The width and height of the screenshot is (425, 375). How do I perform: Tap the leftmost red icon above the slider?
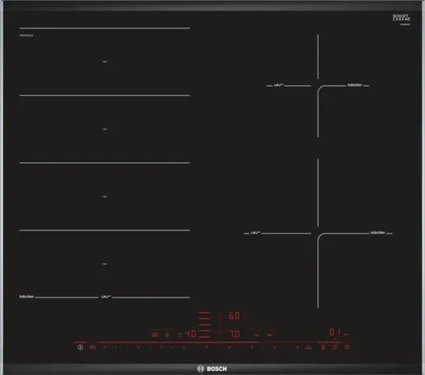click(155, 335)
